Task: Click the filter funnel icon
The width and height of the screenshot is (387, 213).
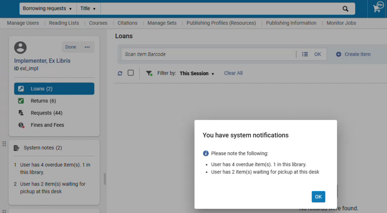Action: pyautogui.click(x=149, y=73)
